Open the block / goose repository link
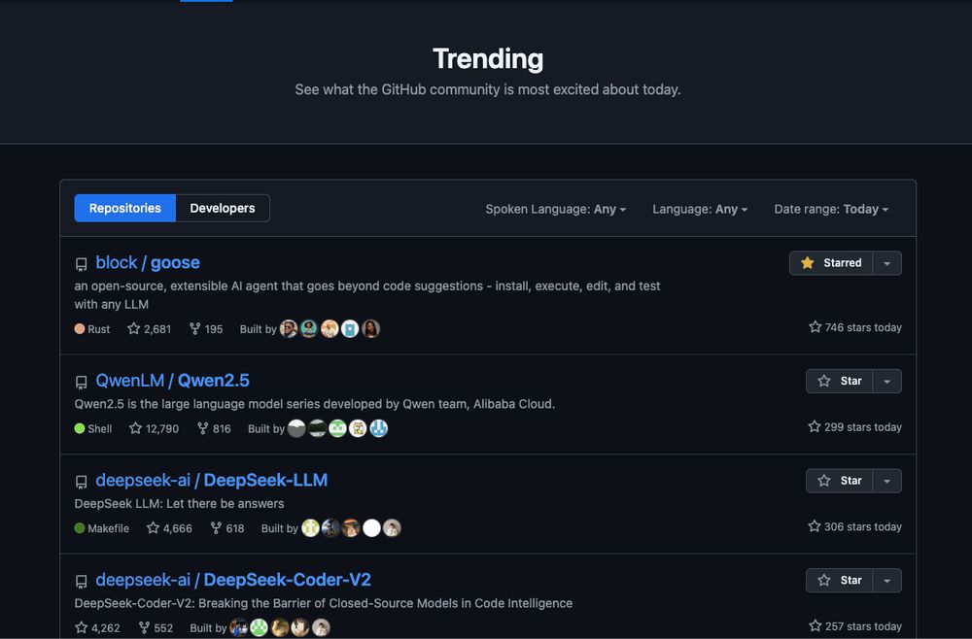The height and width of the screenshot is (639, 972). [x=148, y=262]
